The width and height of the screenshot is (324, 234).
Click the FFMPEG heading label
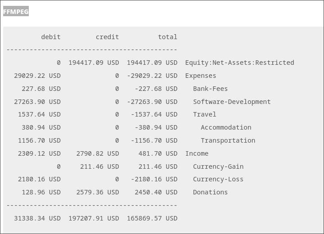(16, 11)
